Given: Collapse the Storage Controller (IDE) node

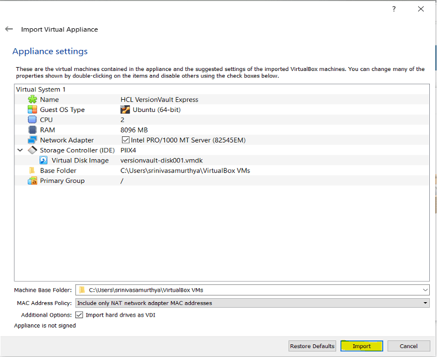Looking at the screenshot, I should pos(20,150).
